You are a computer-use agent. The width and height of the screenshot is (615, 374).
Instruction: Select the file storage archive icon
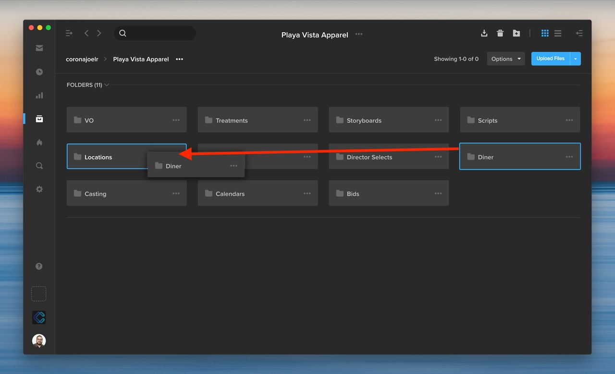[39, 118]
